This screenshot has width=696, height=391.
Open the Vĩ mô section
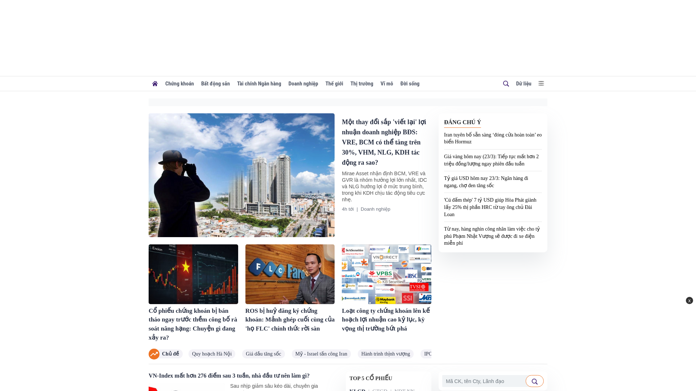click(x=387, y=84)
